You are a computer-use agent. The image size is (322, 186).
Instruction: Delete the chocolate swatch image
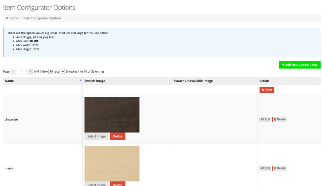click(117, 136)
